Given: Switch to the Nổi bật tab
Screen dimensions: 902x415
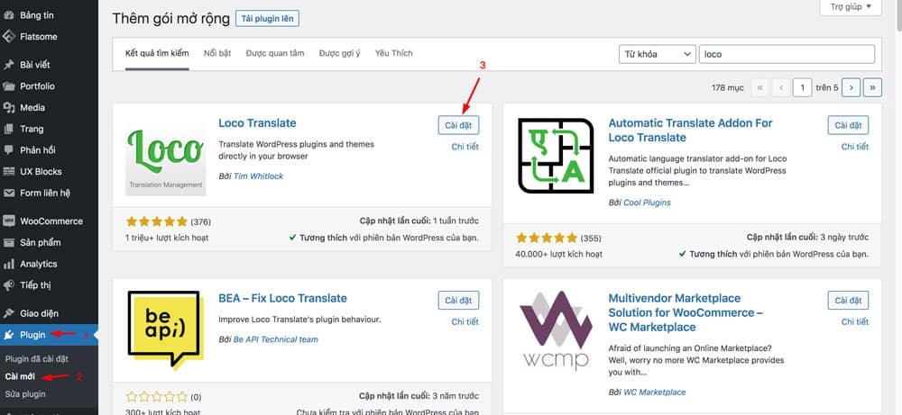Looking at the screenshot, I should pyautogui.click(x=217, y=54).
